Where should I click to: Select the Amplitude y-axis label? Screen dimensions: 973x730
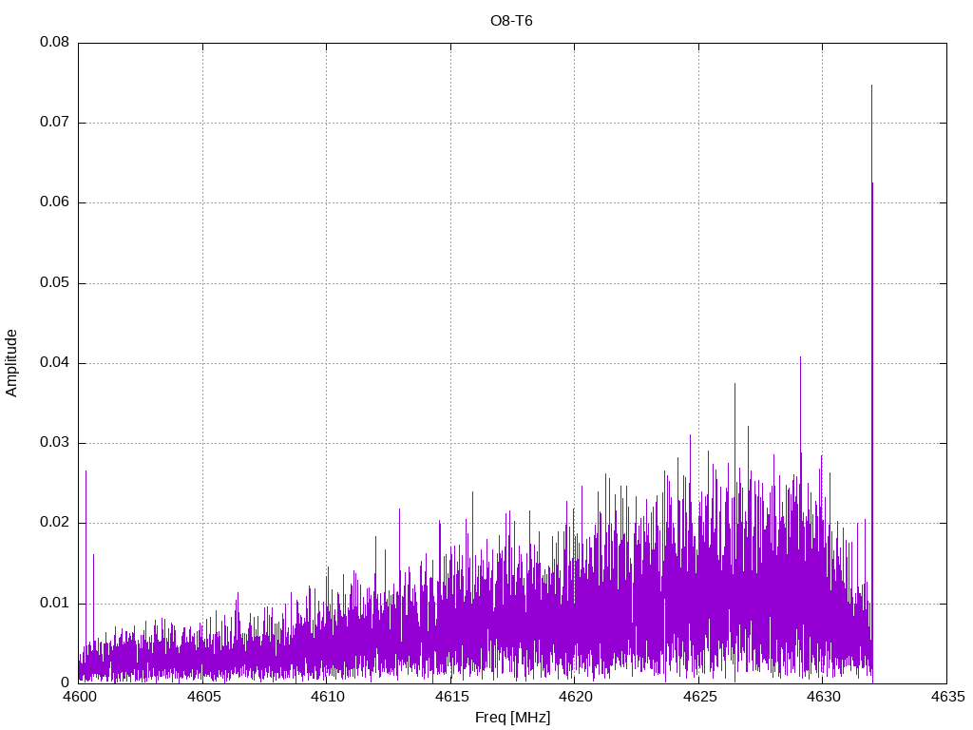coord(11,362)
